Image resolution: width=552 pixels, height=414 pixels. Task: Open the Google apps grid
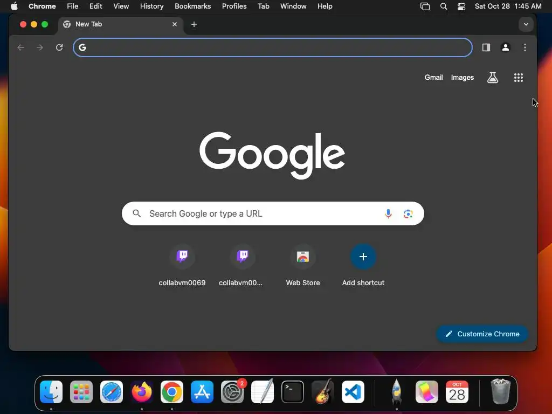518,78
